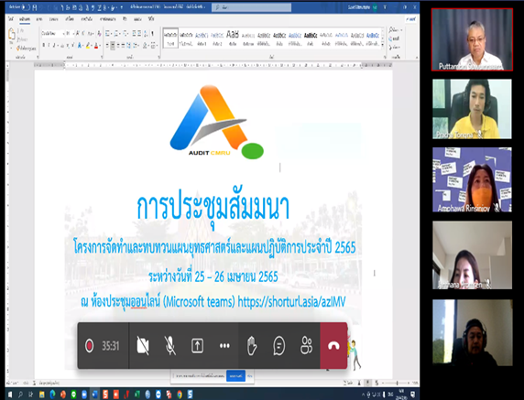Toggle italic formatting
This screenshot has width=524, height=400.
[x=49, y=45]
